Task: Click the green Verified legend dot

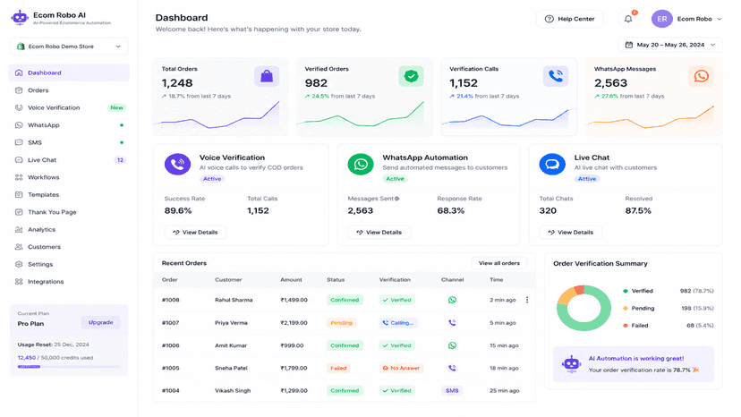Action: (x=626, y=291)
